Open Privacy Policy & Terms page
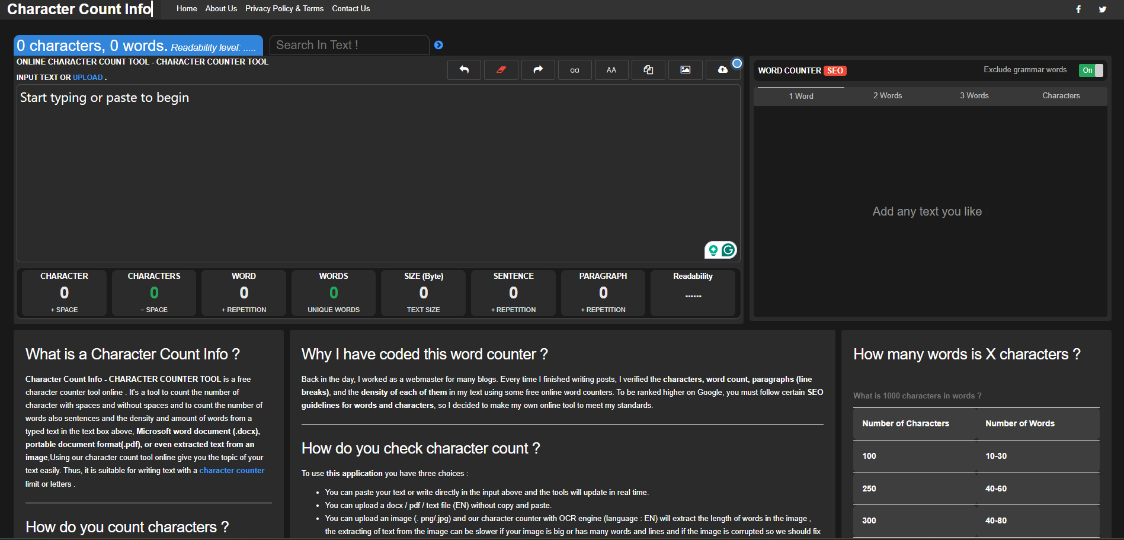The width and height of the screenshot is (1124, 540). (x=284, y=9)
